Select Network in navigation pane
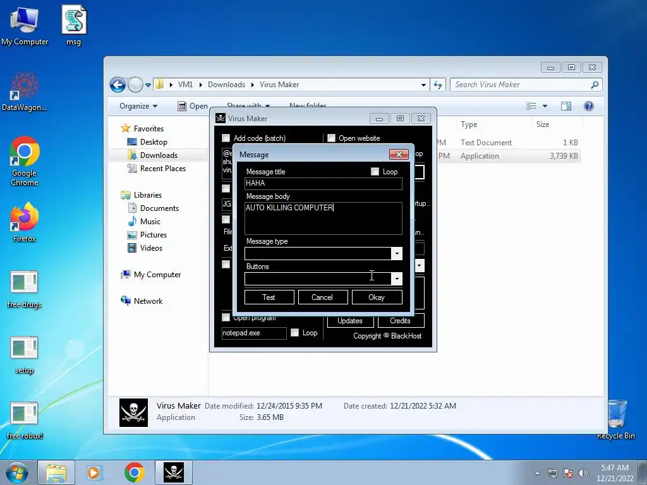Image resolution: width=647 pixels, height=485 pixels. pos(142,301)
